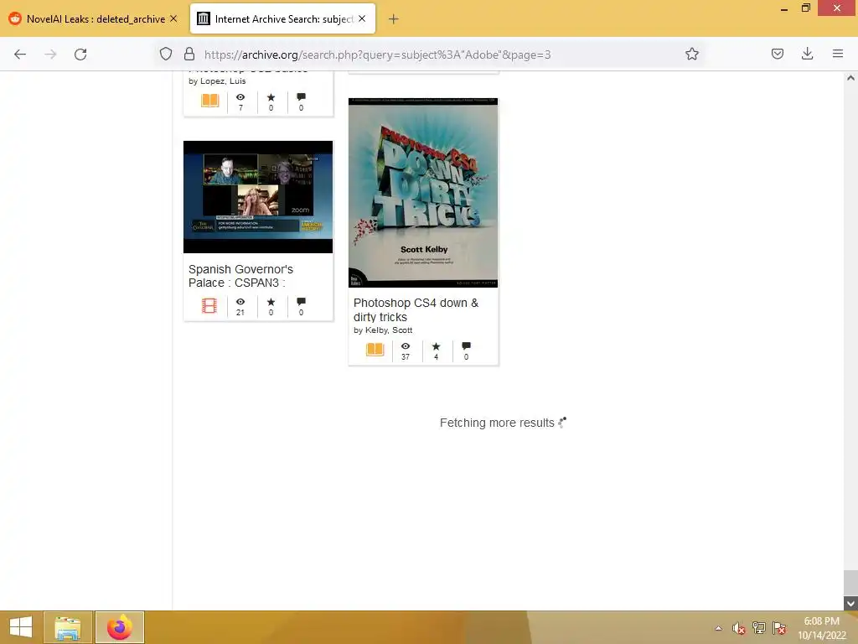Click book icon on Lopez, Luis item
858x644 pixels.
click(210, 101)
